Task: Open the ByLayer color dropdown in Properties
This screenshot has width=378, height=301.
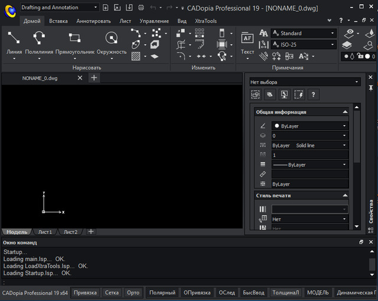Action: [344, 126]
